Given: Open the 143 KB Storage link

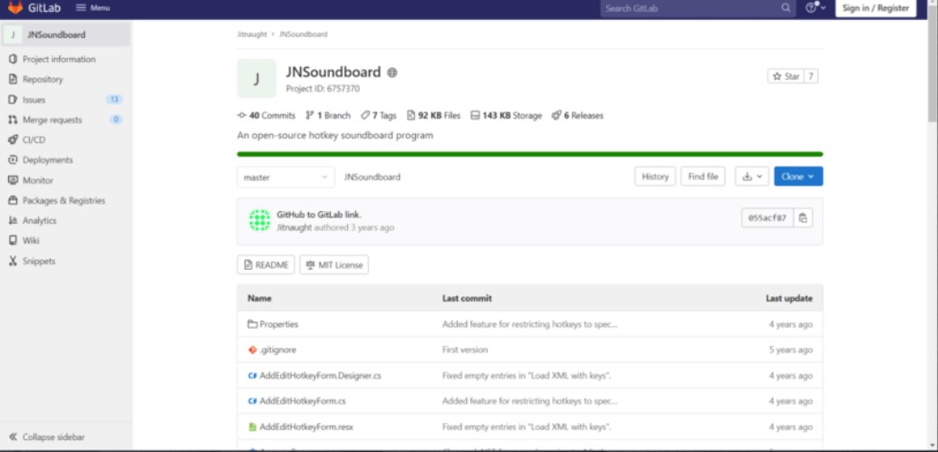Looking at the screenshot, I should coord(506,115).
